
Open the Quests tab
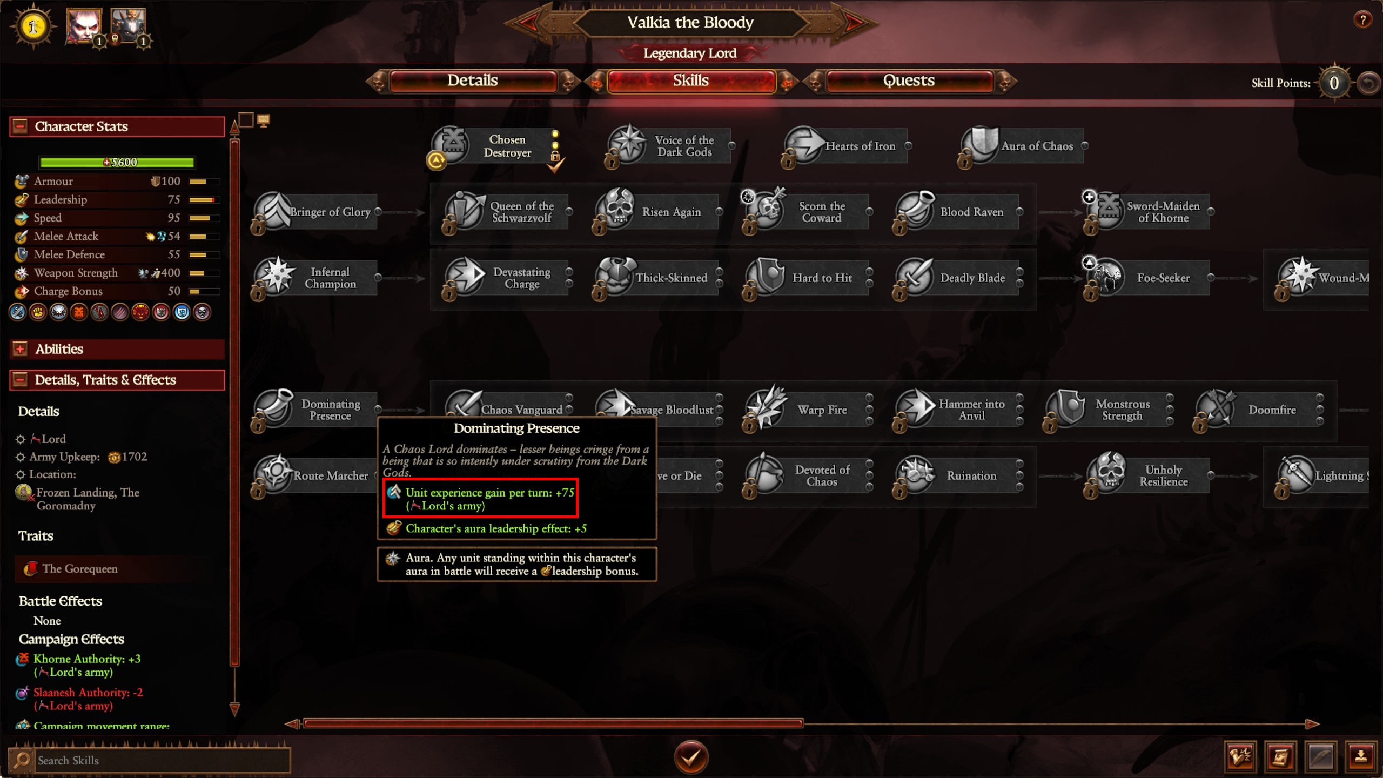click(x=909, y=81)
